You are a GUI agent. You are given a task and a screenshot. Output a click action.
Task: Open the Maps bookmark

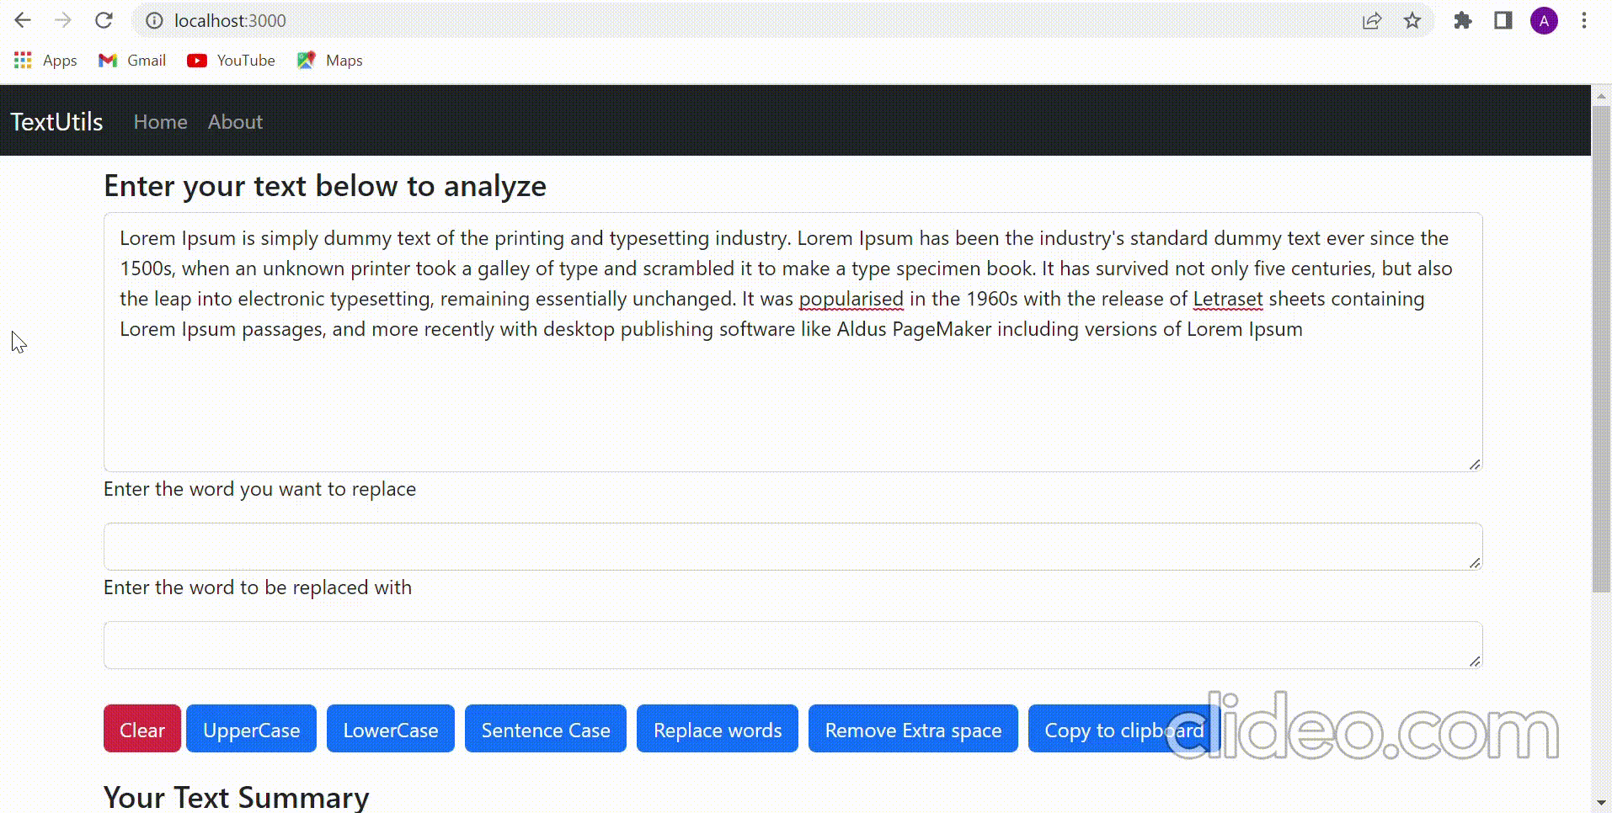(330, 61)
